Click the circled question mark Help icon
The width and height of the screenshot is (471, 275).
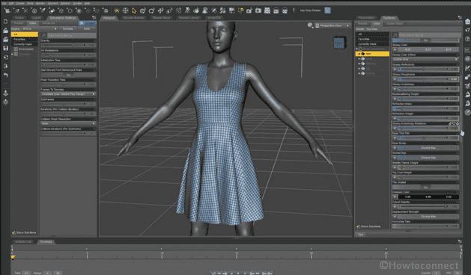467,40
